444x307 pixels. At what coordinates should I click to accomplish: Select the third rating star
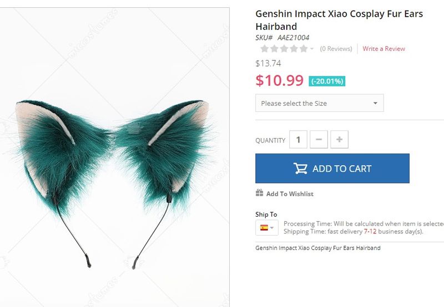[284, 49]
